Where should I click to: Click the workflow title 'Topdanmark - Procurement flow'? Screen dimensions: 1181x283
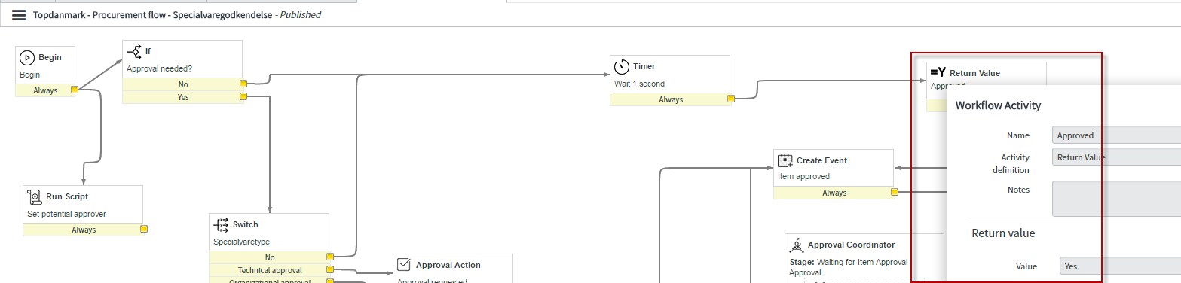click(x=101, y=14)
